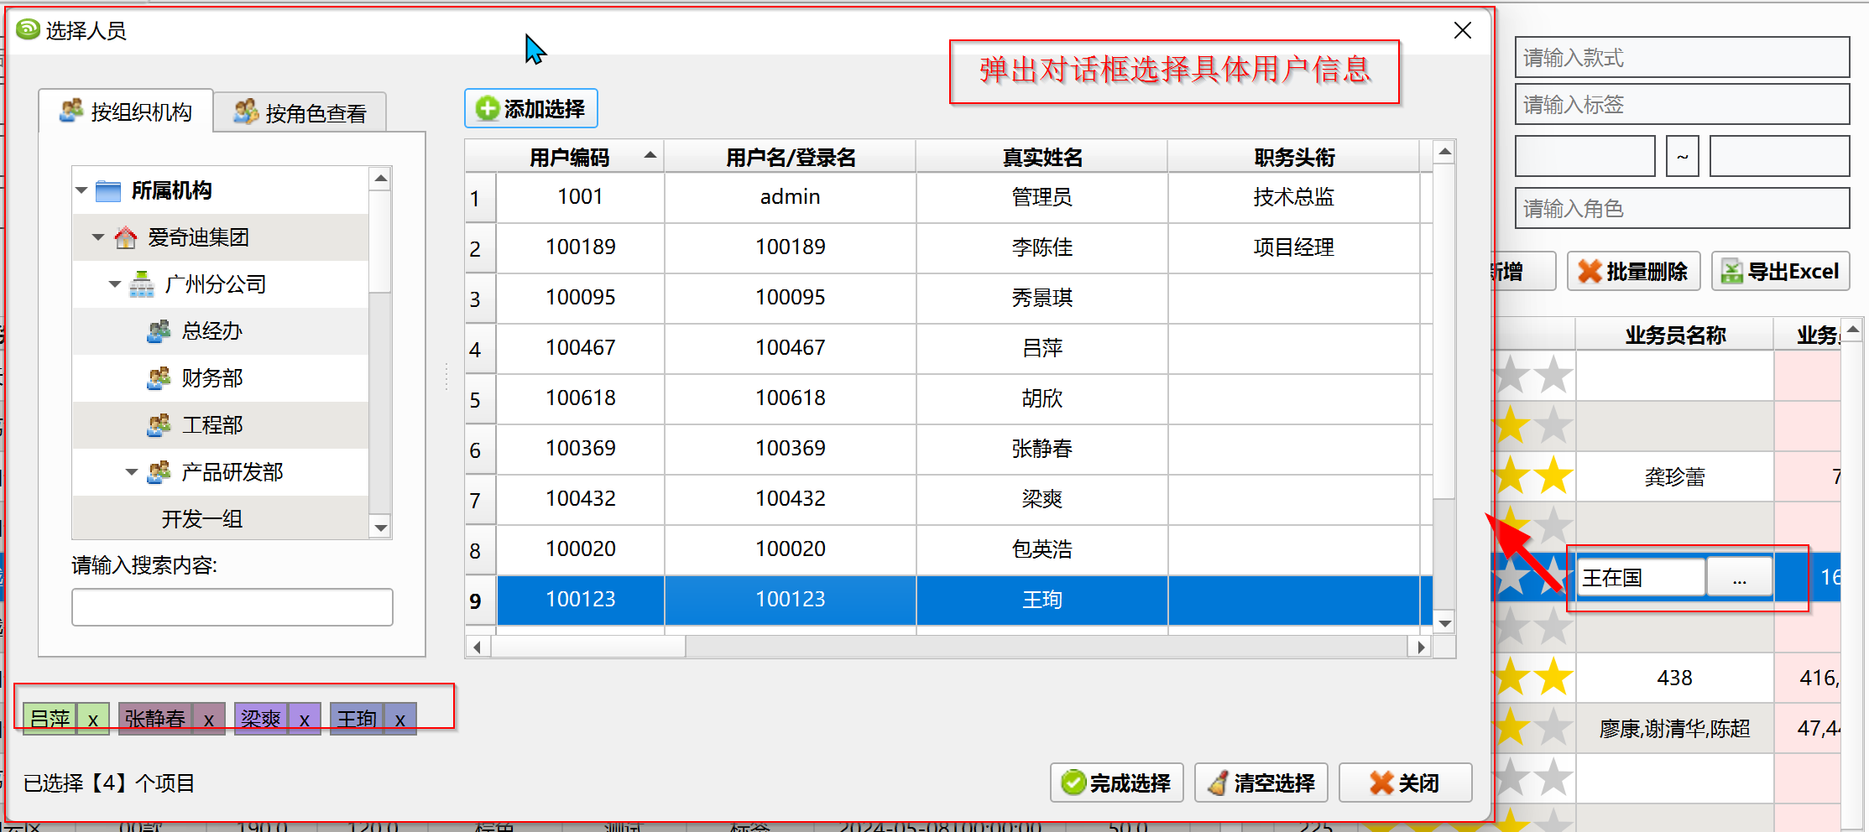
Task: Click the 请输入搜索内容 search box
Action: (232, 606)
